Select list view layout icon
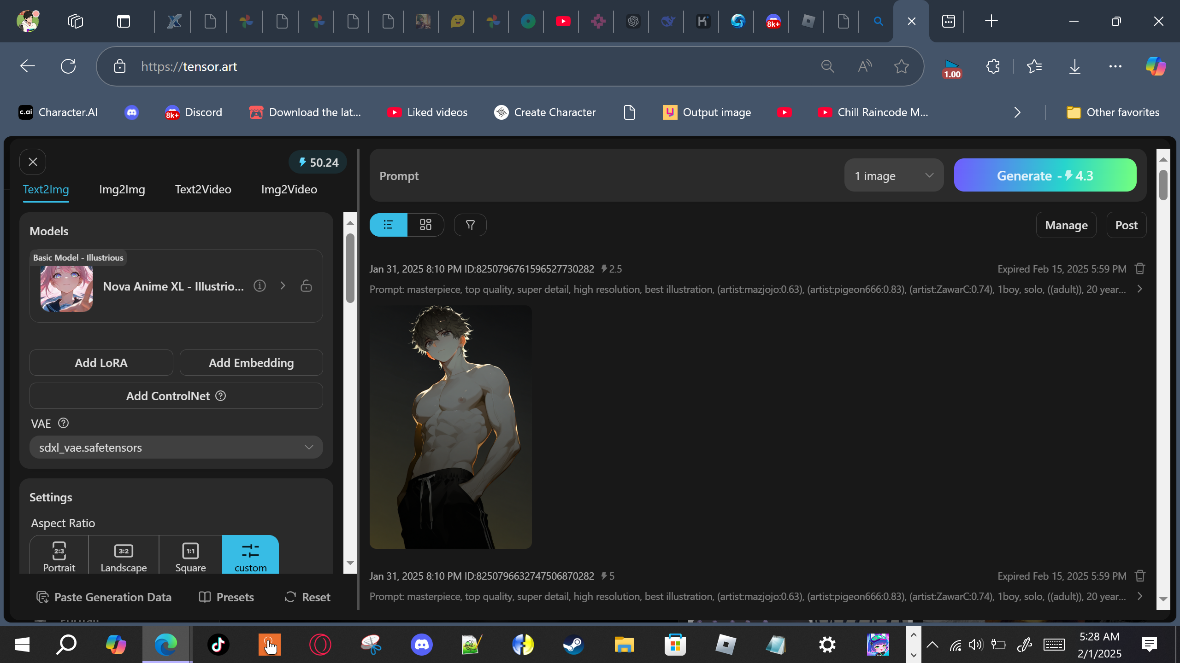The height and width of the screenshot is (663, 1180). coord(388,225)
